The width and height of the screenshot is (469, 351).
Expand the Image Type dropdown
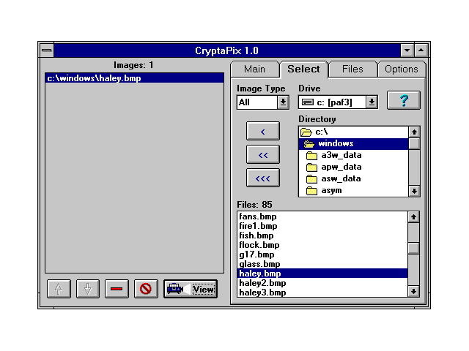pos(283,102)
